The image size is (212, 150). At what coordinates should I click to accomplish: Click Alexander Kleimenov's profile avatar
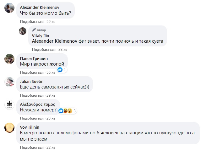tap(9, 8)
